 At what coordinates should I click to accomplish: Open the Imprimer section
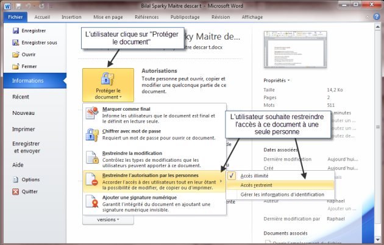pos(23,128)
